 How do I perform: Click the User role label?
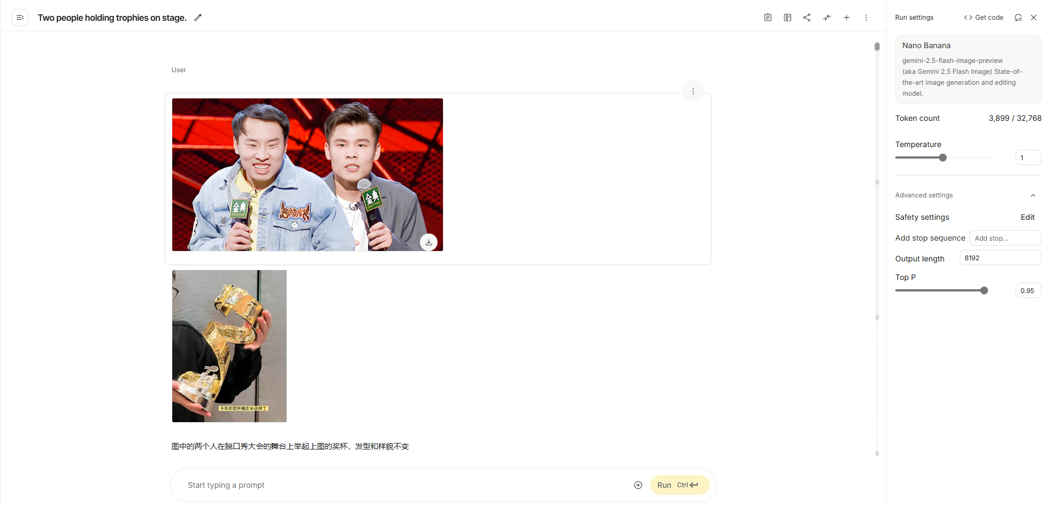click(x=179, y=70)
